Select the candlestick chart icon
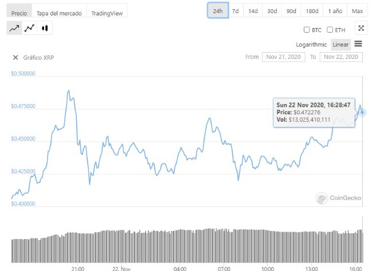 pos(45,28)
